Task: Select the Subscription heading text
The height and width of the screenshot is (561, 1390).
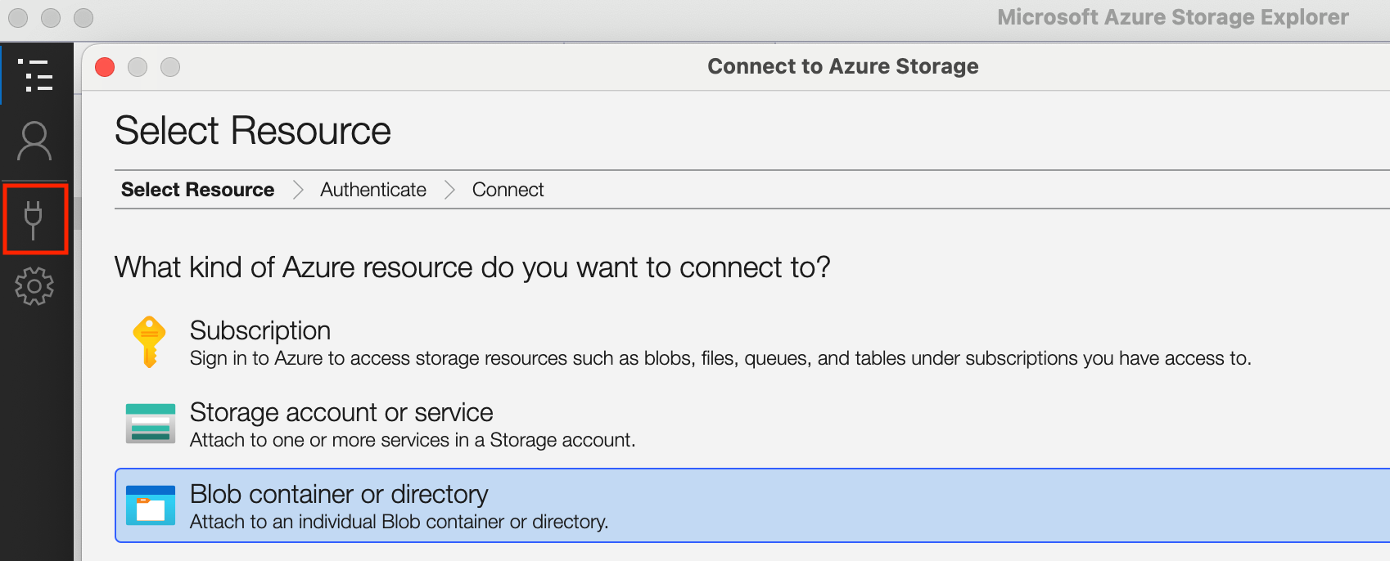Action: tap(260, 330)
